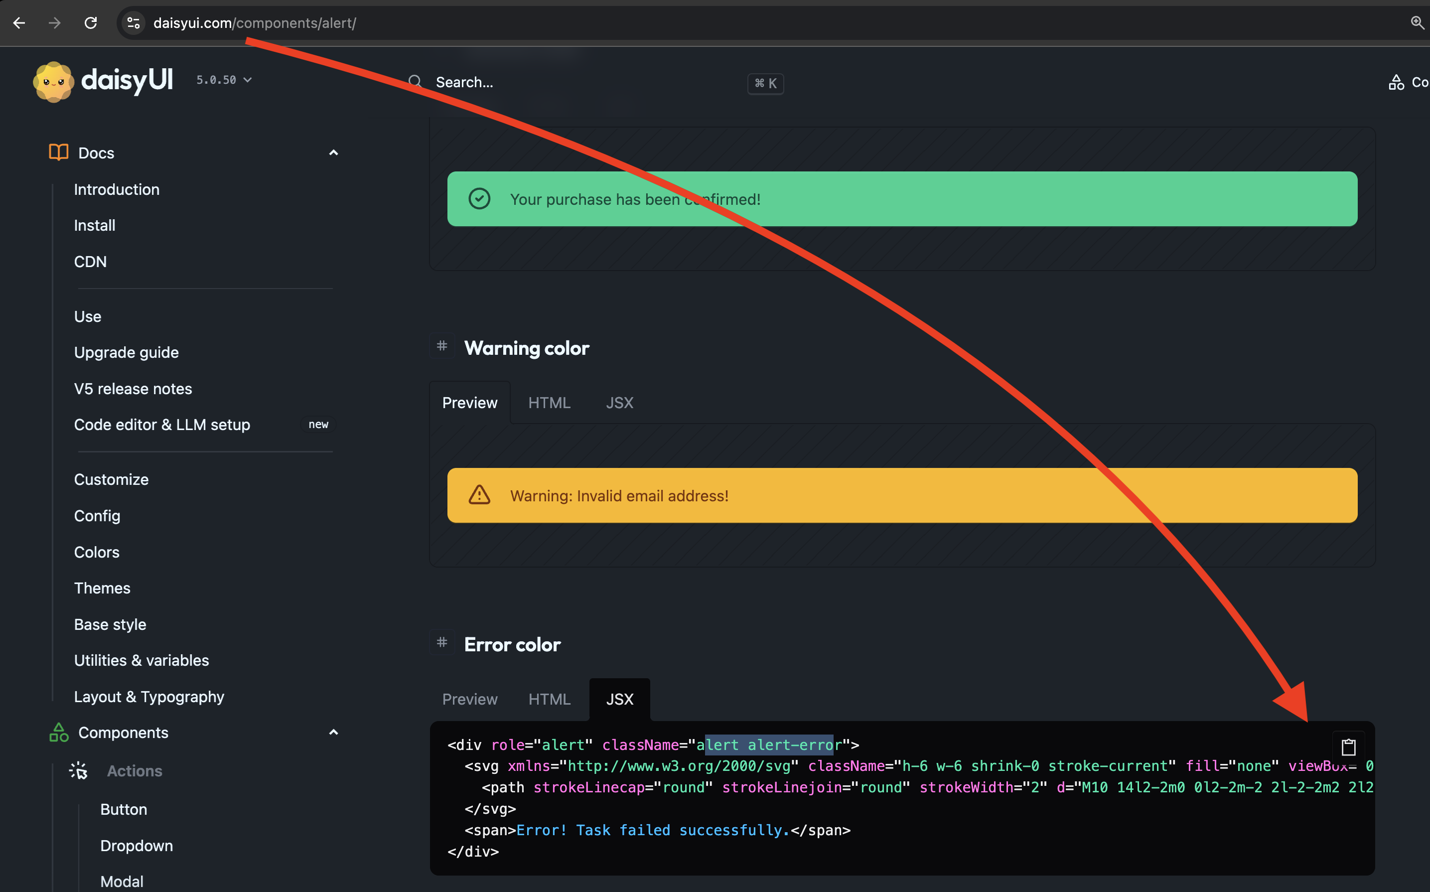Open the Dropdown component page

136,845
